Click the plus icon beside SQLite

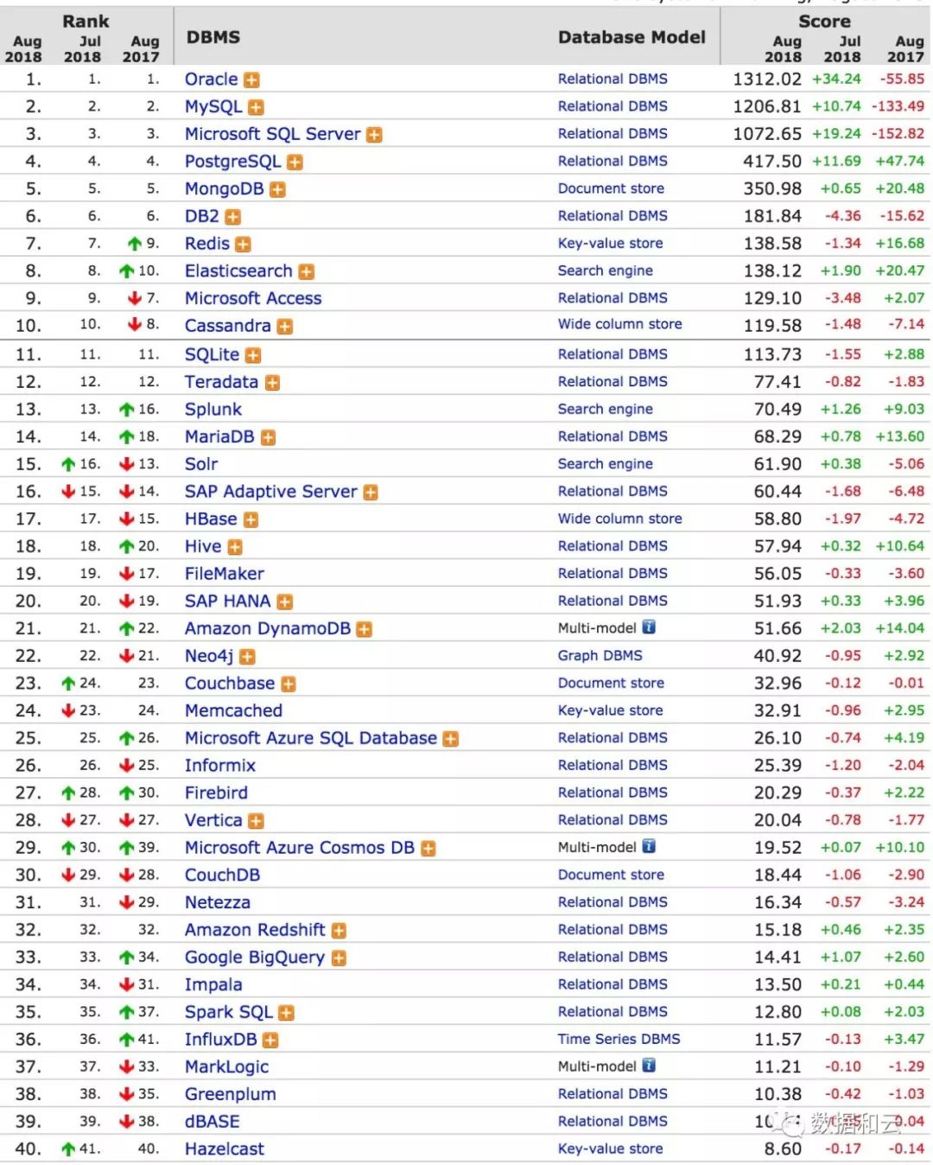pyautogui.click(x=253, y=355)
